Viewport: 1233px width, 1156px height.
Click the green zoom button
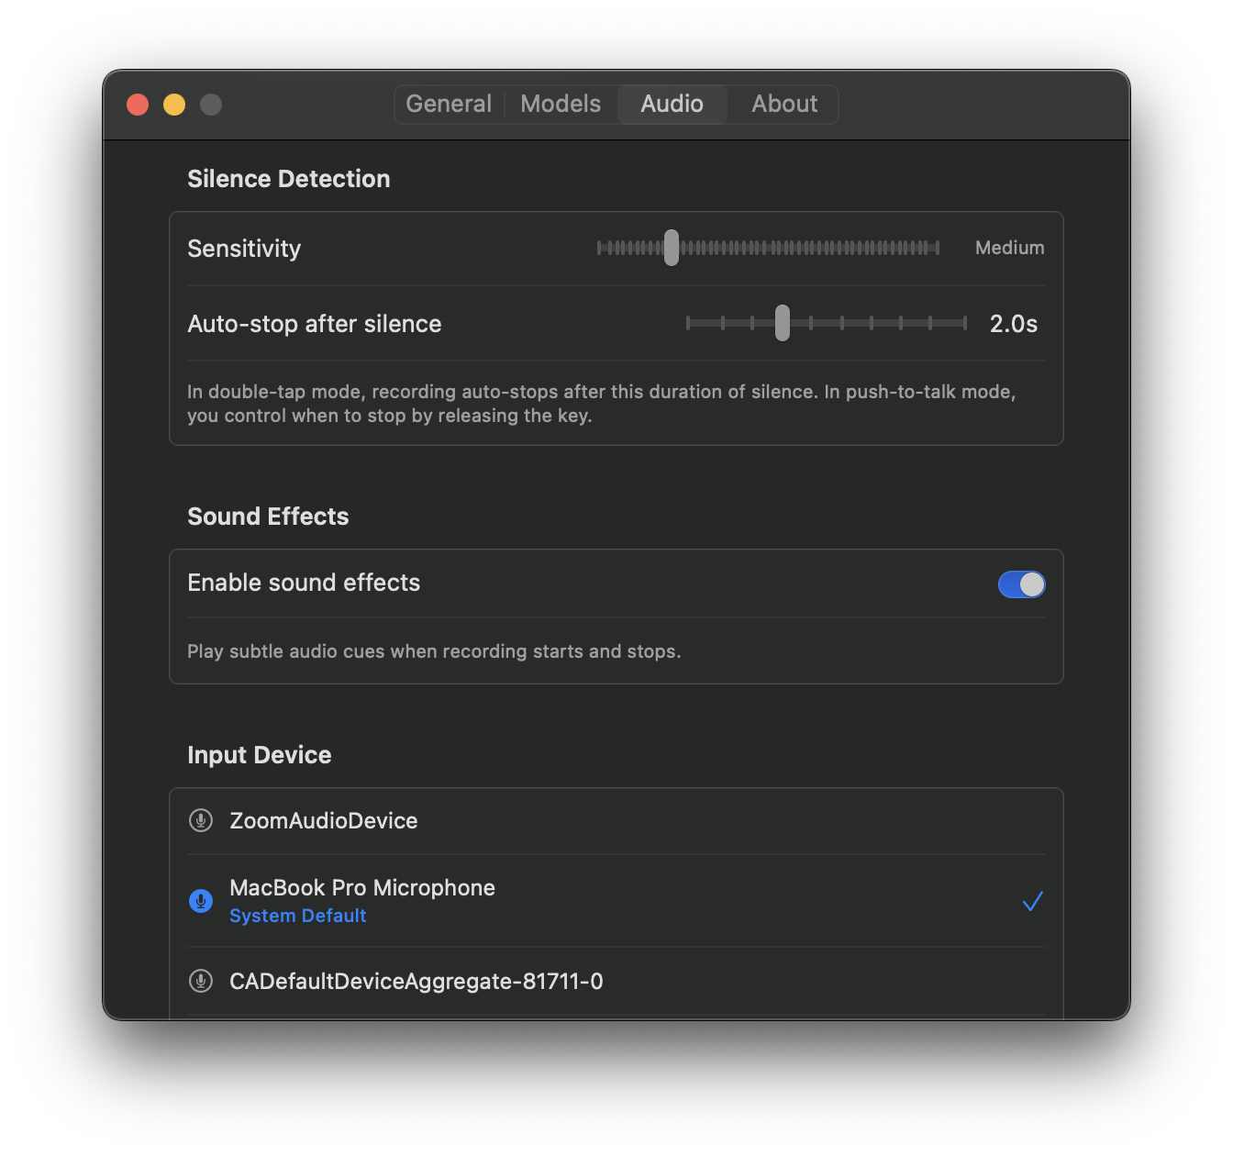coord(210,104)
